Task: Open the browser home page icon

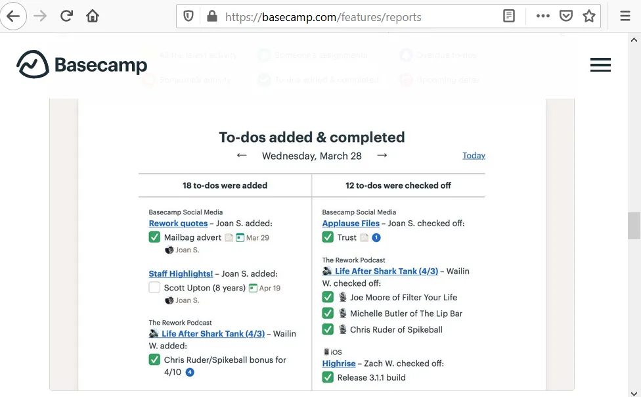Action: pos(93,16)
